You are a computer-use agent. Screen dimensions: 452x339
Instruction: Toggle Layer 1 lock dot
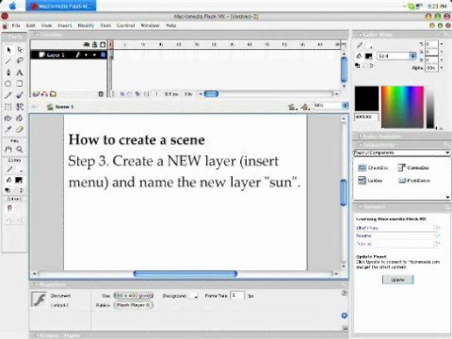[94, 56]
